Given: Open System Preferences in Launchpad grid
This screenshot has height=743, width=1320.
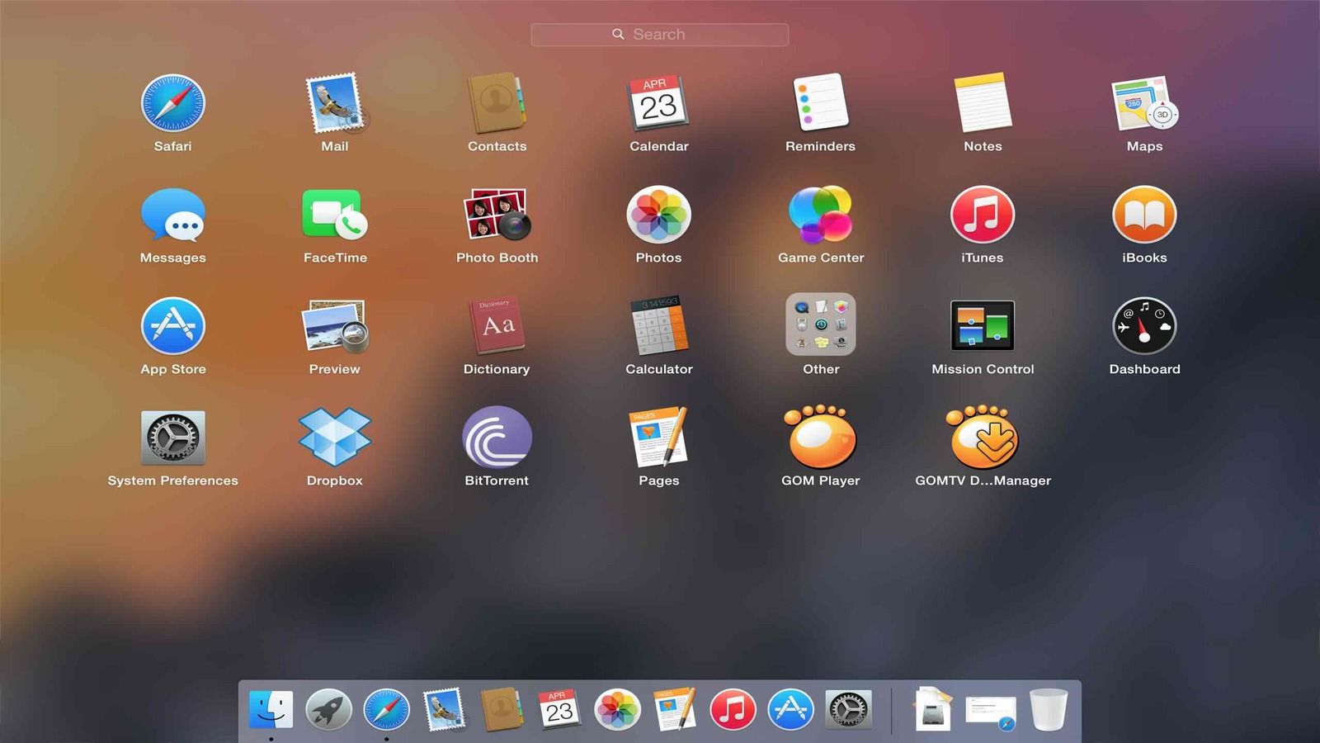Looking at the screenshot, I should coord(172,438).
